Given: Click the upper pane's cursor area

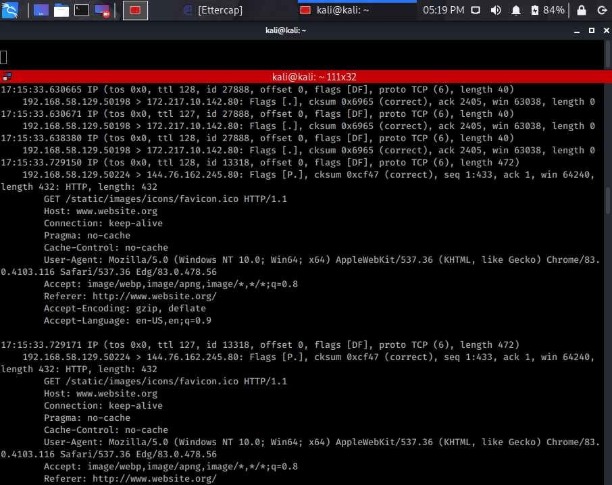Looking at the screenshot, I should 3,57.
